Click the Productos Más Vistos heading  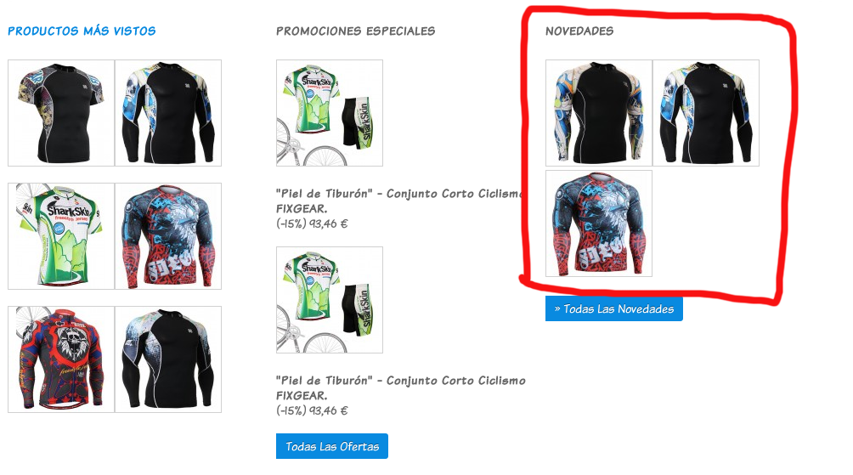pos(82,31)
